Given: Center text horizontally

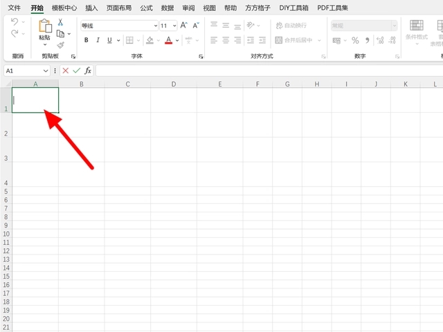Looking at the screenshot, I should click(x=226, y=40).
